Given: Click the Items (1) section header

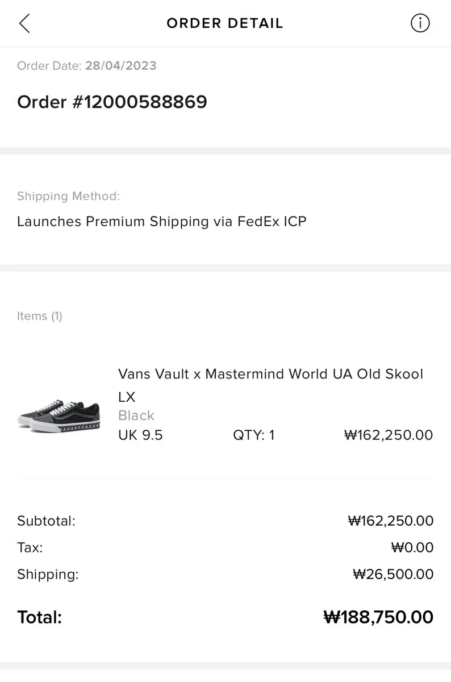Looking at the screenshot, I should pyautogui.click(x=40, y=316).
